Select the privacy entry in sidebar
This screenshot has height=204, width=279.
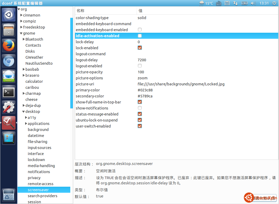pos(34,178)
